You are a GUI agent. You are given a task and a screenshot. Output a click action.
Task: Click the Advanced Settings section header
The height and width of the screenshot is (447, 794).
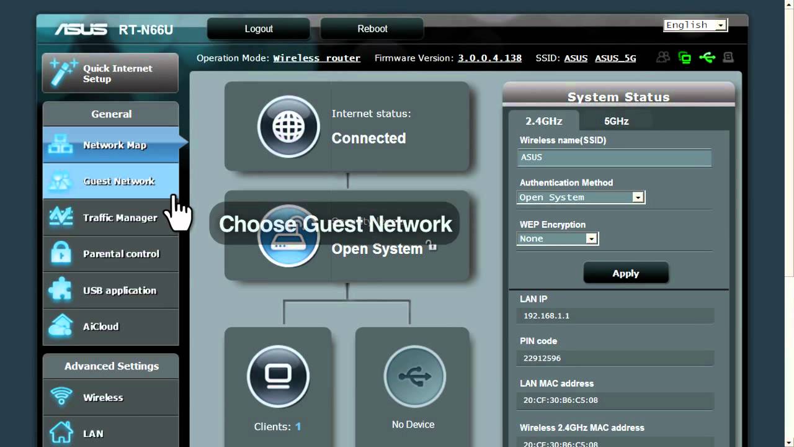click(x=111, y=366)
